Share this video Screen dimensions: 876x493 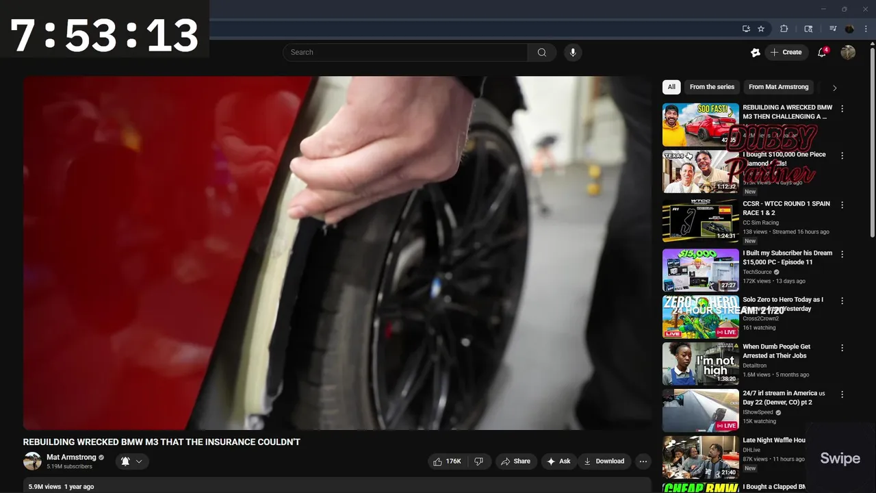[x=515, y=462]
